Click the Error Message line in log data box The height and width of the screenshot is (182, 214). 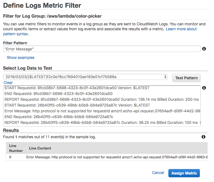point(102,111)
